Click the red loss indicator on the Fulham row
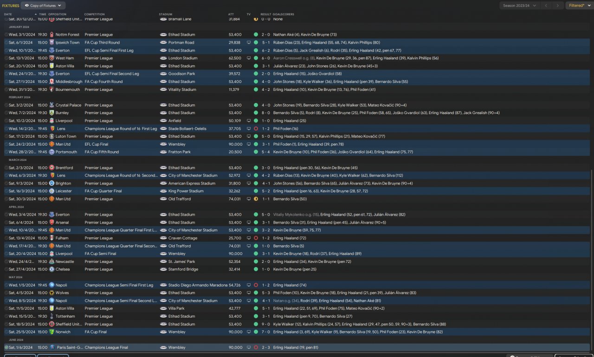The height and width of the screenshot is (357, 594). [x=256, y=238]
